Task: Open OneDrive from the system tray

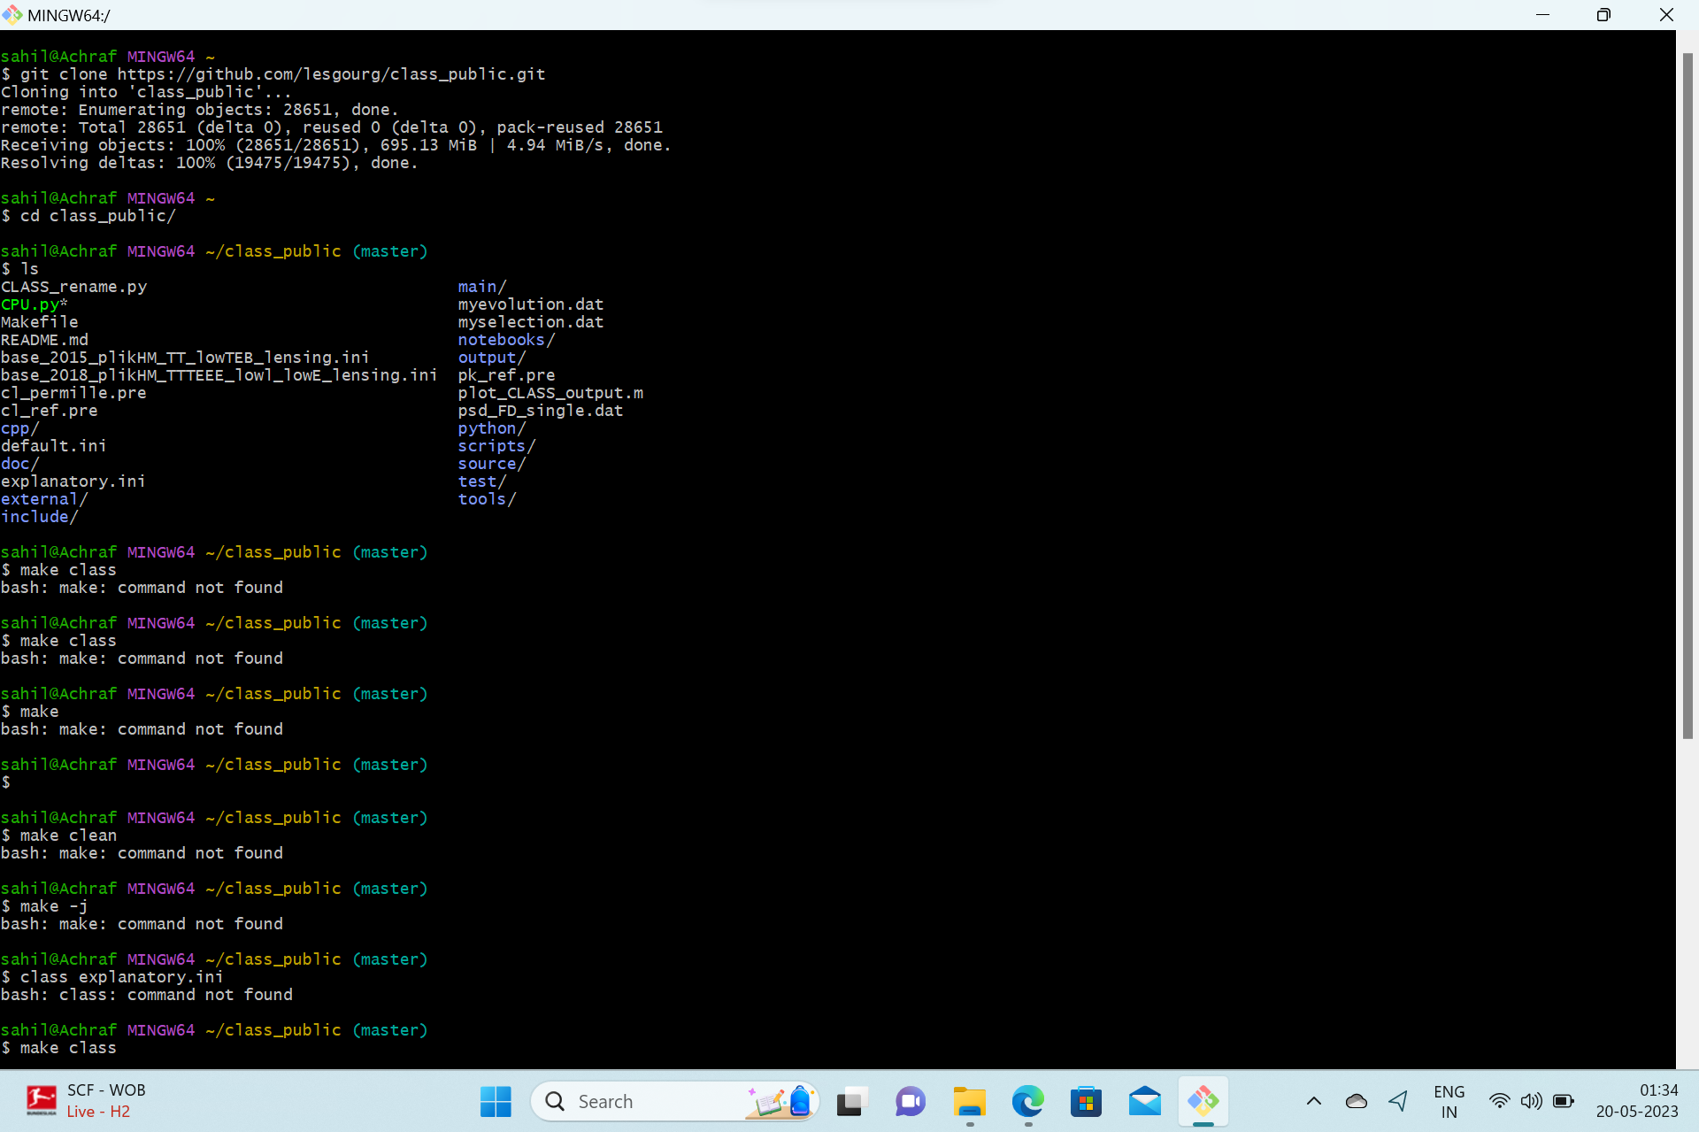Action: click(x=1356, y=1101)
